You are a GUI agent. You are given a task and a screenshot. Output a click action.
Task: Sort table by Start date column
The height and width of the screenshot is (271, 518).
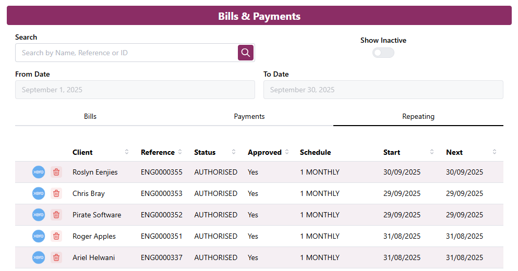[x=432, y=152]
